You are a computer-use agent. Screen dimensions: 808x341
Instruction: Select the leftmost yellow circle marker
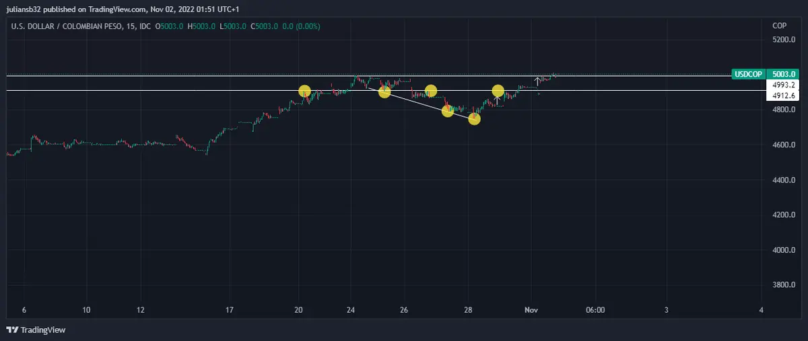coord(304,91)
